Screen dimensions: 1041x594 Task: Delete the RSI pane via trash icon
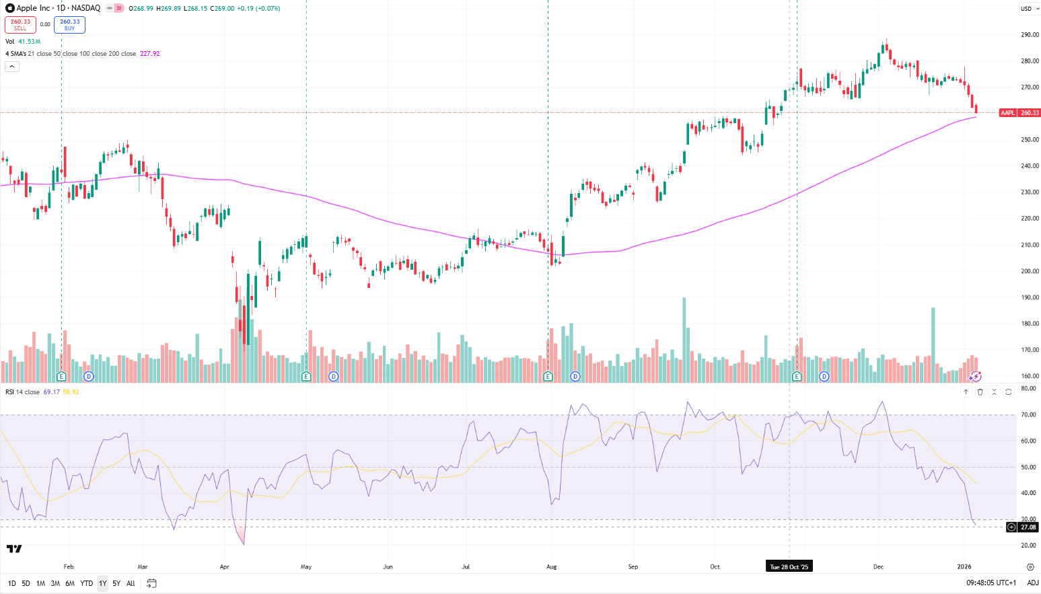pos(980,391)
